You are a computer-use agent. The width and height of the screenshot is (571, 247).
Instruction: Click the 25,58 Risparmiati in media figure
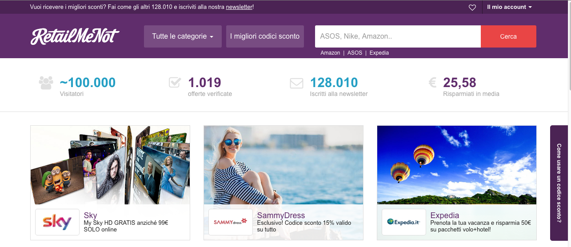click(459, 83)
